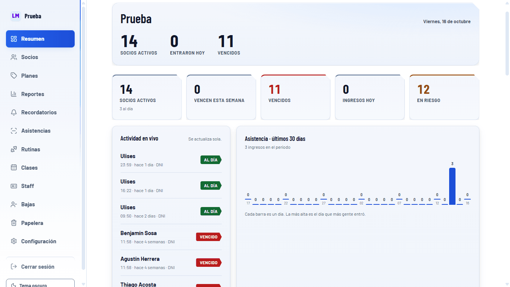Click the Agustín Herrera activity row
Viewport: 510px width, 287px height.
tap(171, 263)
